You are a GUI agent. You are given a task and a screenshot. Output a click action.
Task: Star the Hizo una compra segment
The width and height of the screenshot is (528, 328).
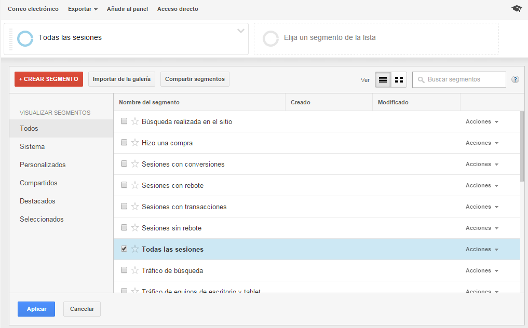[135, 142]
